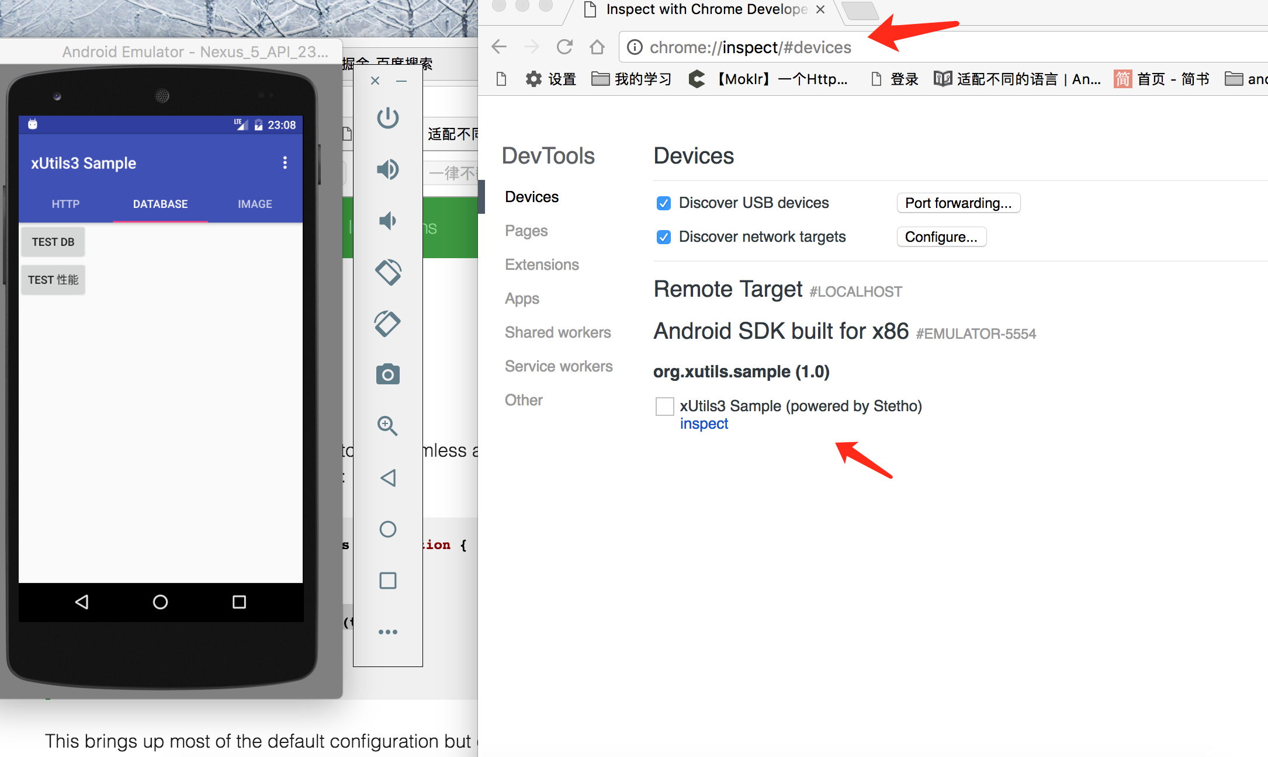Open the 我的学习 bookmarks folder

[x=631, y=79]
